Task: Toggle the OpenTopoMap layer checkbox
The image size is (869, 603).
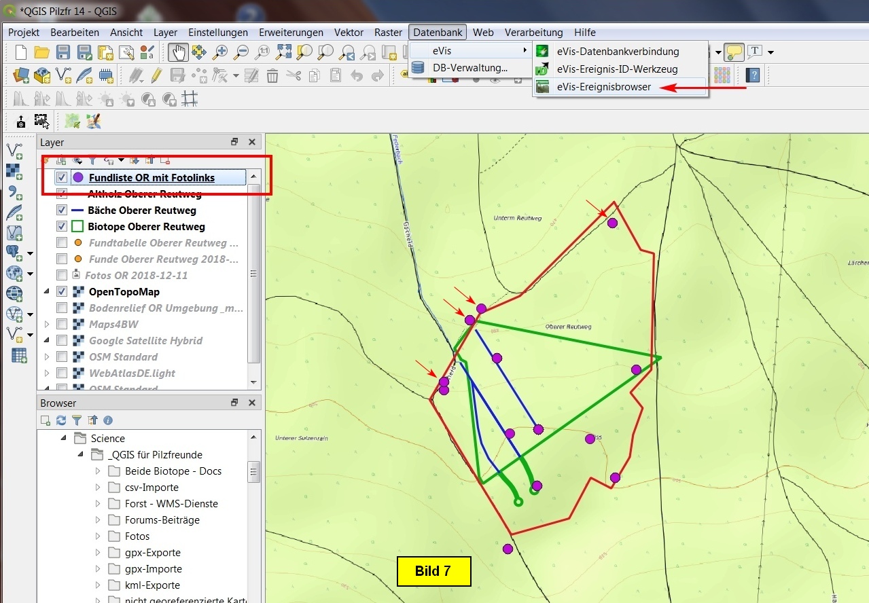Action: coord(62,292)
